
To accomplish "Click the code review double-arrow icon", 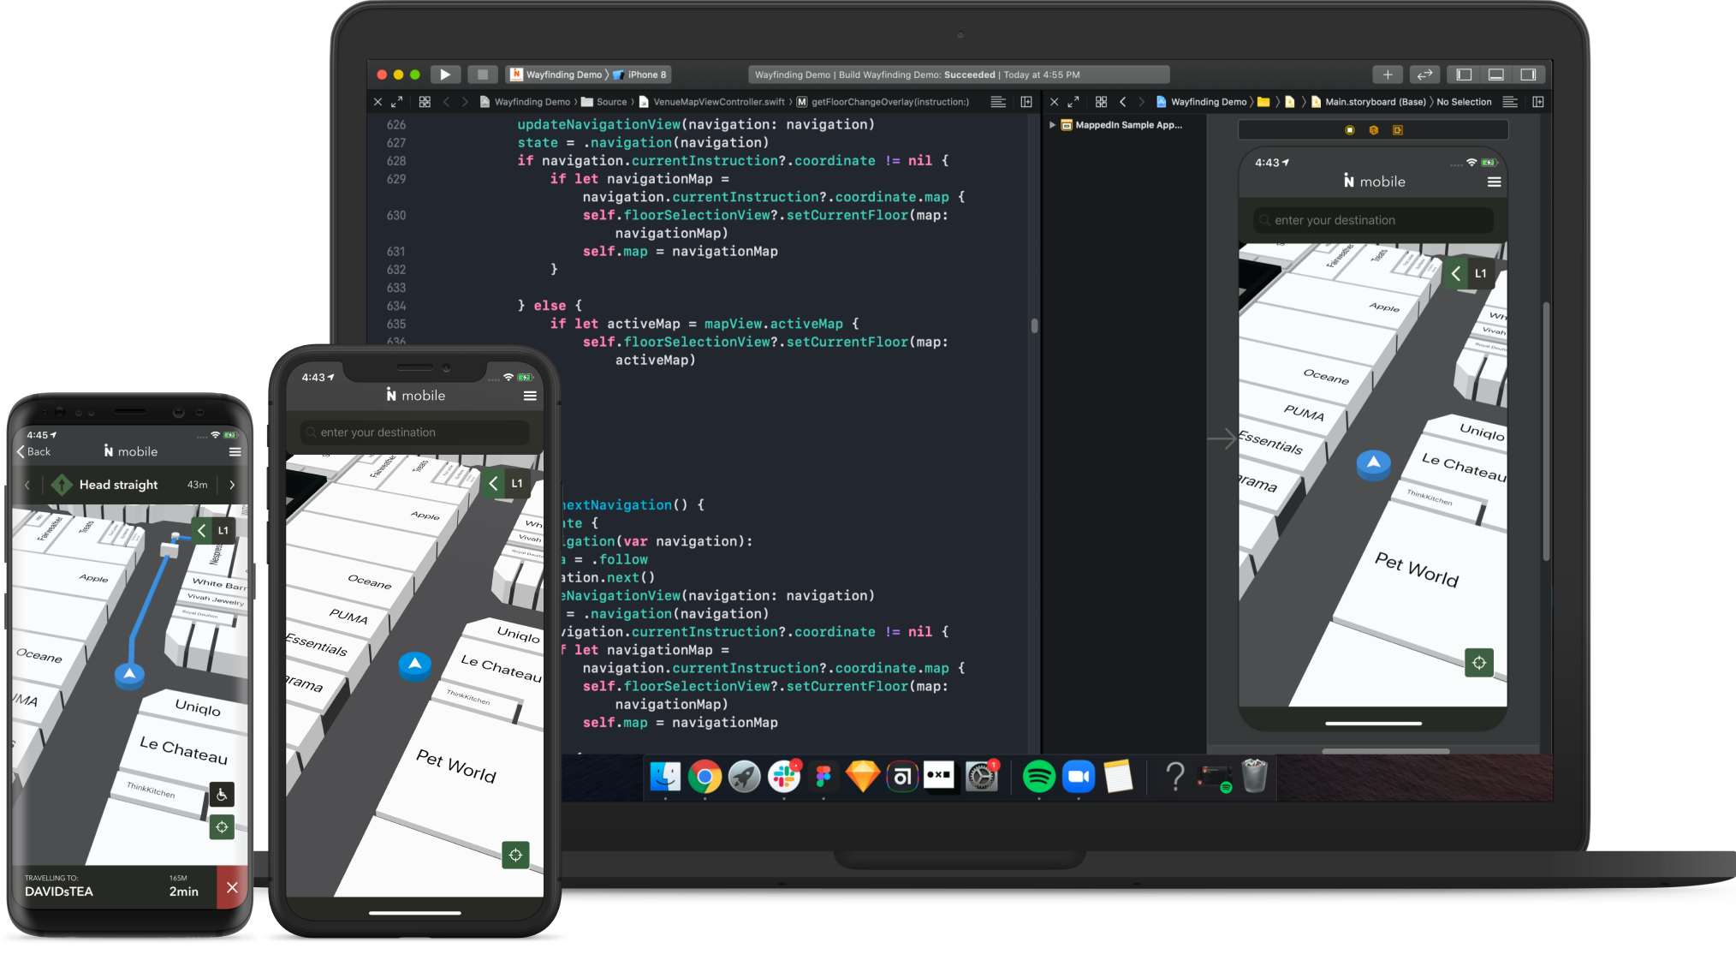I will [x=1424, y=75].
